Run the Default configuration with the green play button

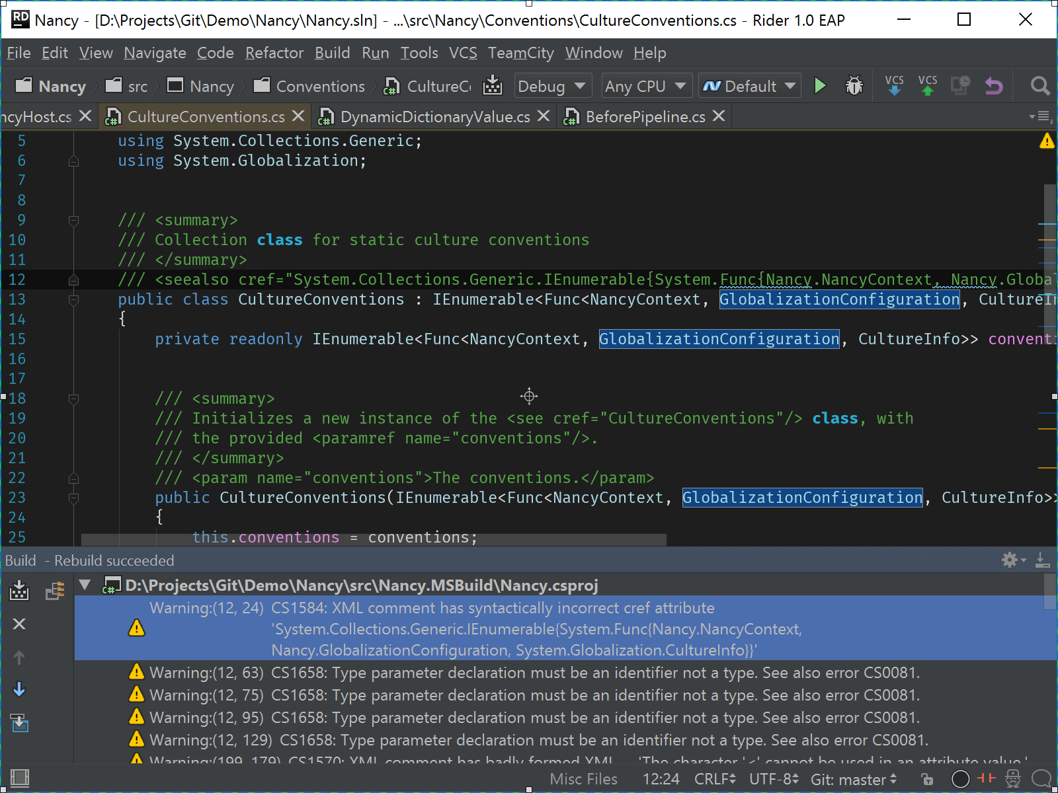pyautogui.click(x=820, y=86)
